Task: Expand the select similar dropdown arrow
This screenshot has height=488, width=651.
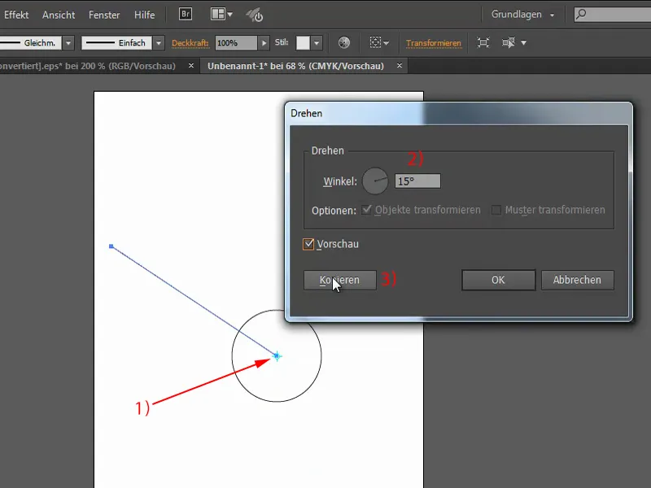Action: [x=523, y=42]
